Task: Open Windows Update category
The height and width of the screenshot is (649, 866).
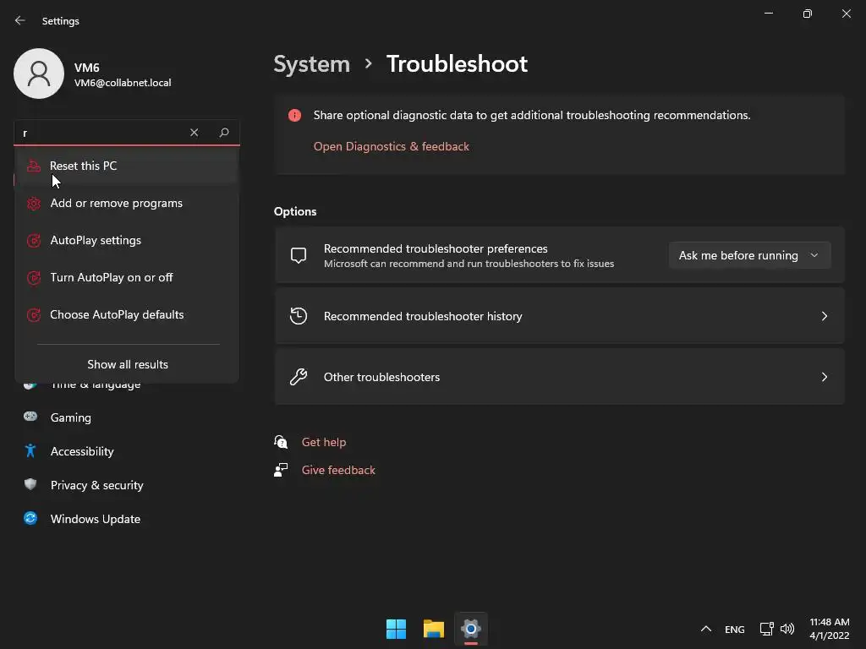Action: pos(96,519)
